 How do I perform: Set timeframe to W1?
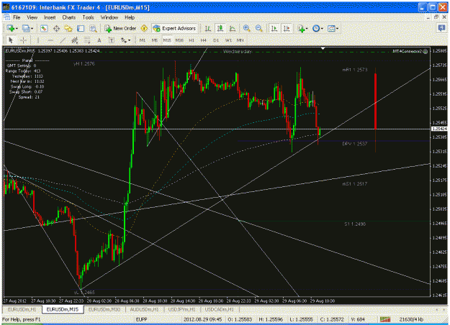pyautogui.click(x=228, y=40)
